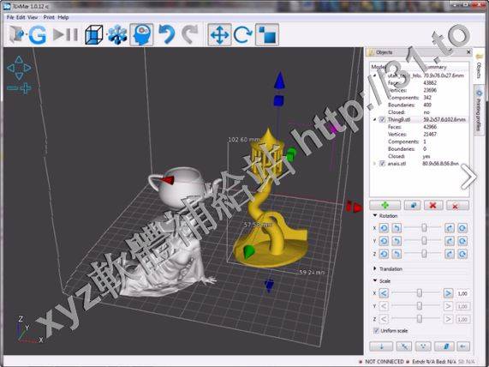Open the View menu
This screenshot has height=367, width=489.
tap(33, 17)
